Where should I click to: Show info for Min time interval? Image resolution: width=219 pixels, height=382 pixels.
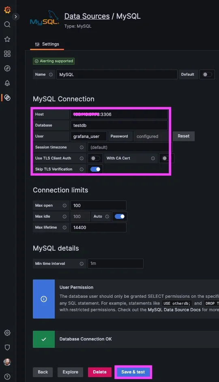point(82,264)
